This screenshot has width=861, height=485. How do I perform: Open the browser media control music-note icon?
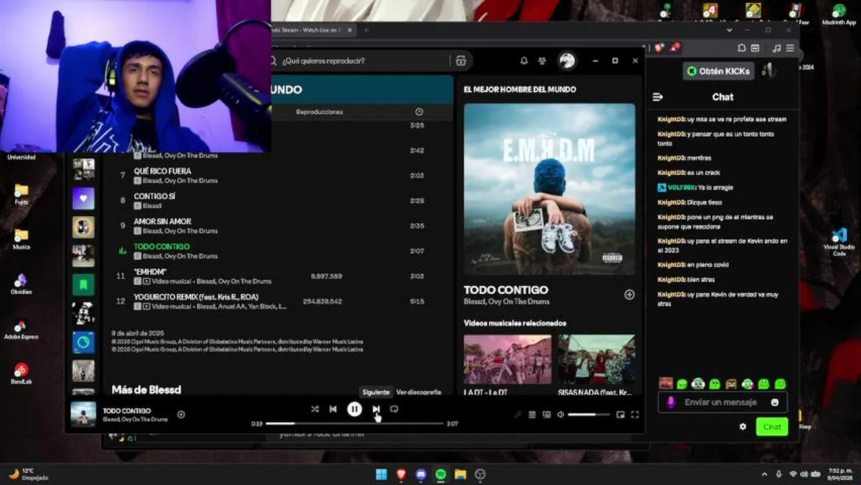(777, 48)
